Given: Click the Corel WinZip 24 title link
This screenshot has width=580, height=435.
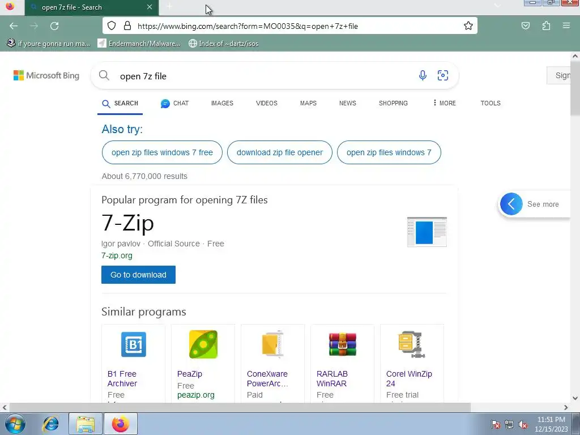Looking at the screenshot, I should 409,379.
